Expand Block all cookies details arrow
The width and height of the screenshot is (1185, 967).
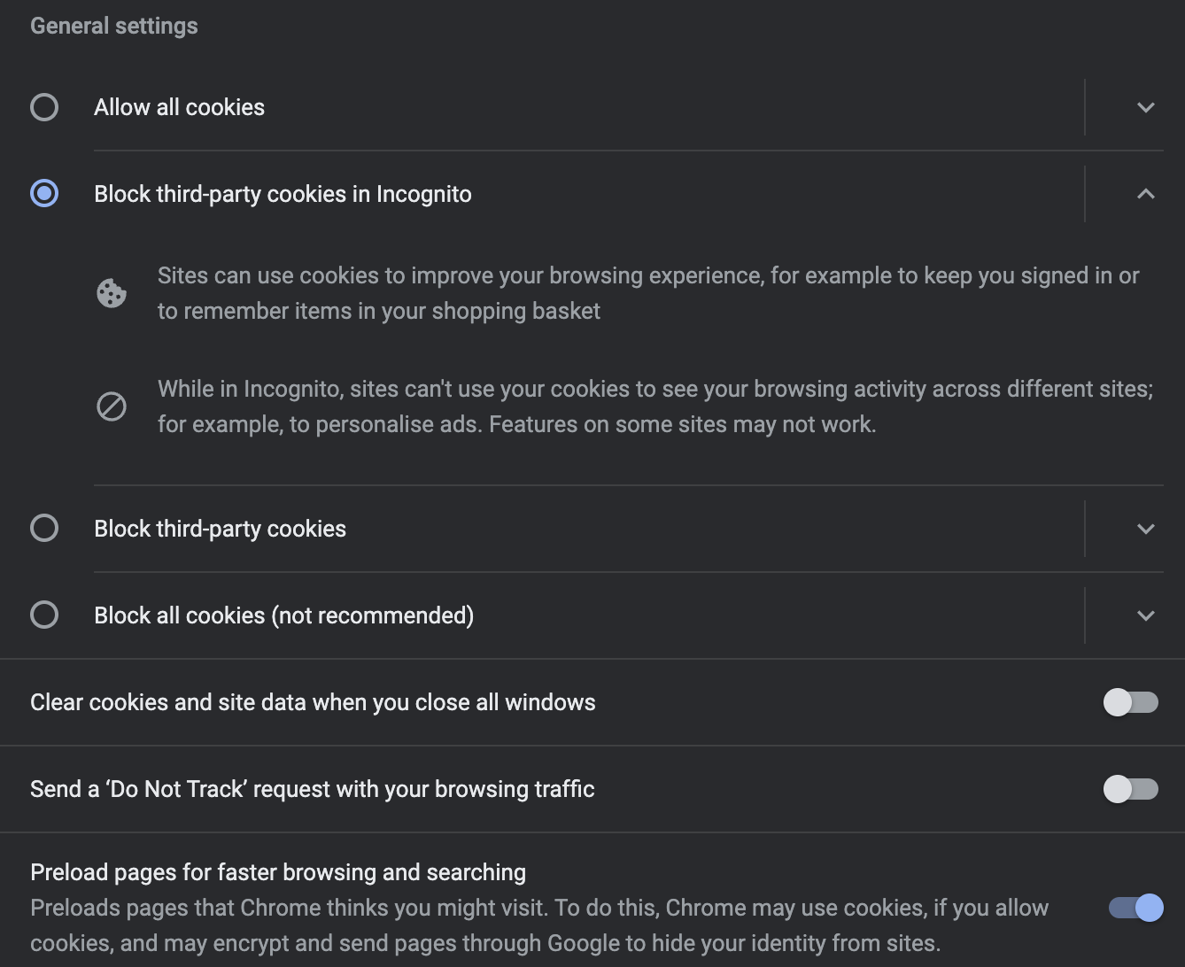[x=1146, y=615]
